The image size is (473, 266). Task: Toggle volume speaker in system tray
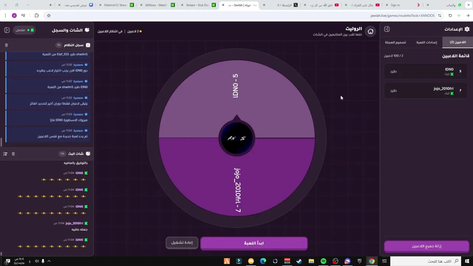point(37,261)
